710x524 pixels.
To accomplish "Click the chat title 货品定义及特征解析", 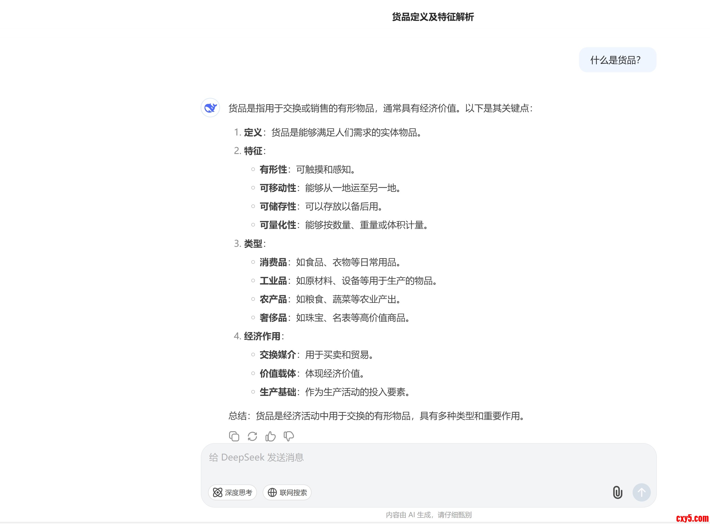I will point(433,17).
